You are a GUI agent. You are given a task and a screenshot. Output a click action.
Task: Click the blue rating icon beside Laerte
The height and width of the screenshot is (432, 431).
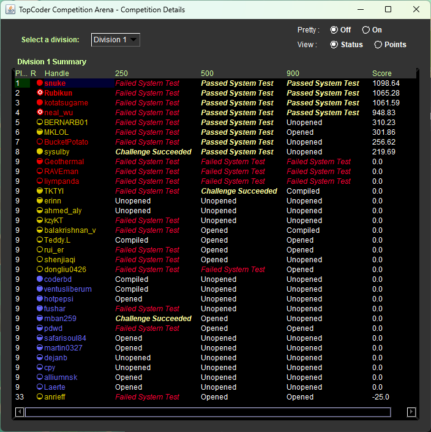click(x=40, y=387)
